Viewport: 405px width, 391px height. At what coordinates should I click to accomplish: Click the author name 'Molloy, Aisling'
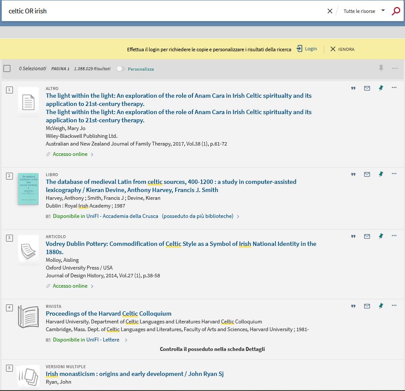[x=62, y=260]
